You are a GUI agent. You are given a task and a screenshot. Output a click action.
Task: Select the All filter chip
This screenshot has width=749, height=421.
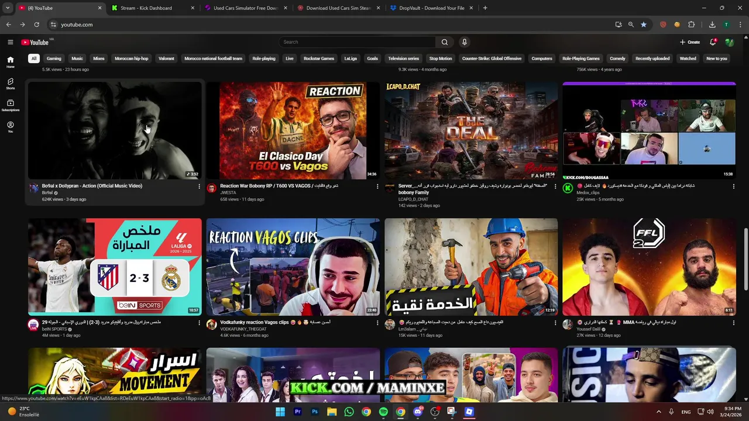(x=34, y=58)
